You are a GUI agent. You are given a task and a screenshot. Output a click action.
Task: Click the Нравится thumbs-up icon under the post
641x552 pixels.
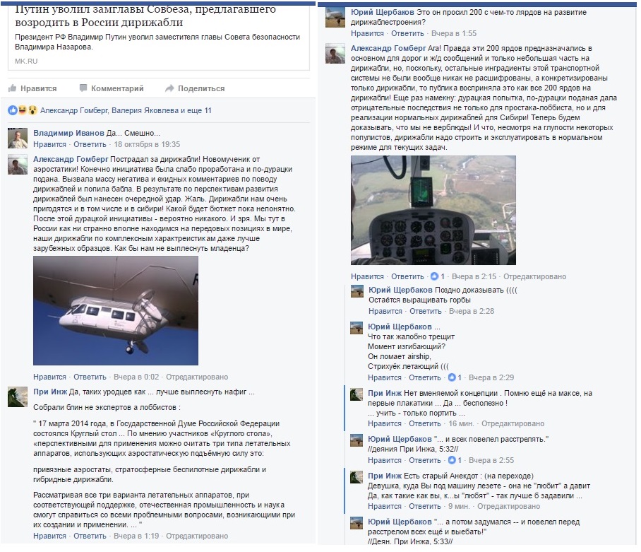click(12, 88)
